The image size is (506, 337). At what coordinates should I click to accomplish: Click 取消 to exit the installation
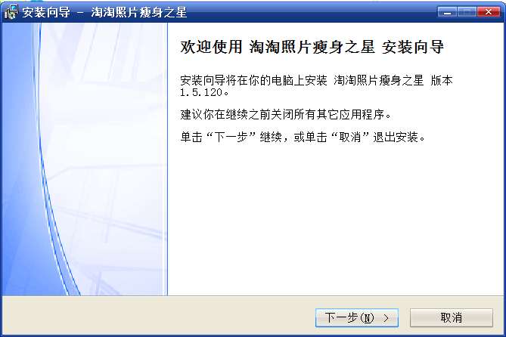coord(452,317)
